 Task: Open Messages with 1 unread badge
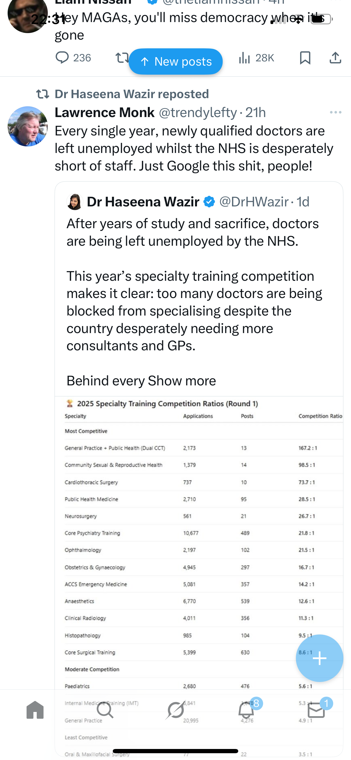coord(316,710)
